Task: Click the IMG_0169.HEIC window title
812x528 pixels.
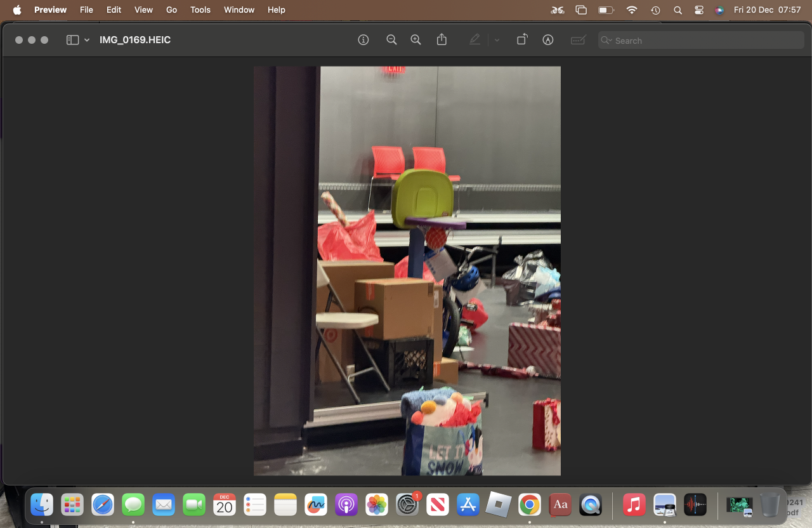Action: [135, 40]
